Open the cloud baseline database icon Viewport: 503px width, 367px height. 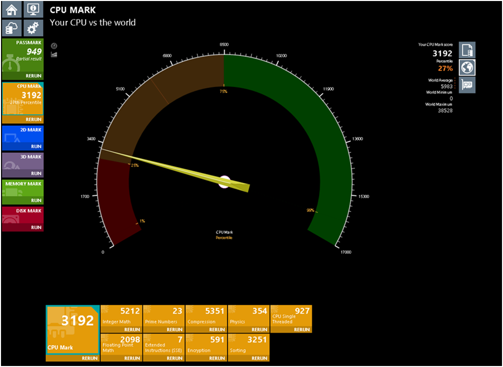(12, 28)
